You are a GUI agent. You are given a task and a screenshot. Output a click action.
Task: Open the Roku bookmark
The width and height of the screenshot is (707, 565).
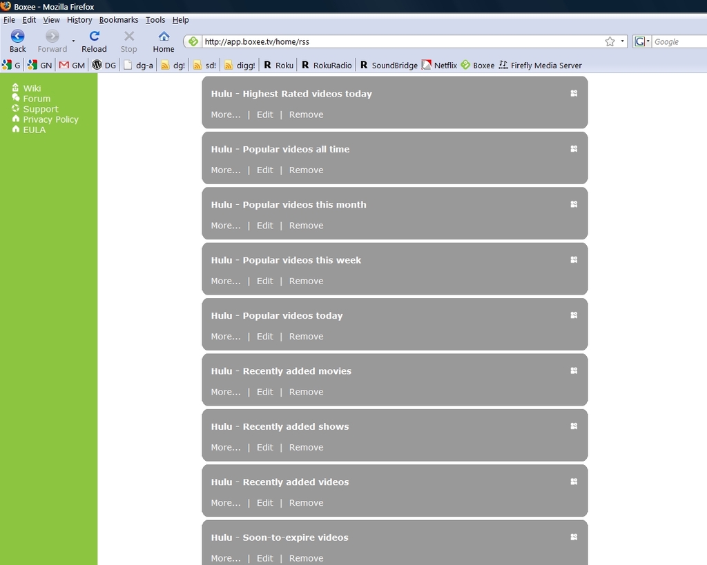point(279,66)
